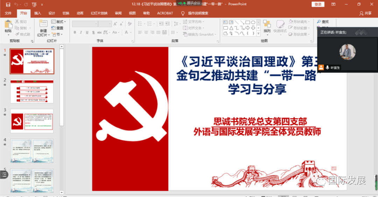Open the change case Aa dropdown
Viewport: 378px width, 197px height.
coord(116,32)
